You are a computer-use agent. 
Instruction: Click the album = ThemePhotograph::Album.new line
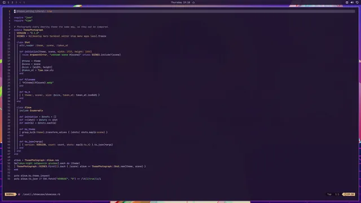pyautogui.click(x=36, y=160)
